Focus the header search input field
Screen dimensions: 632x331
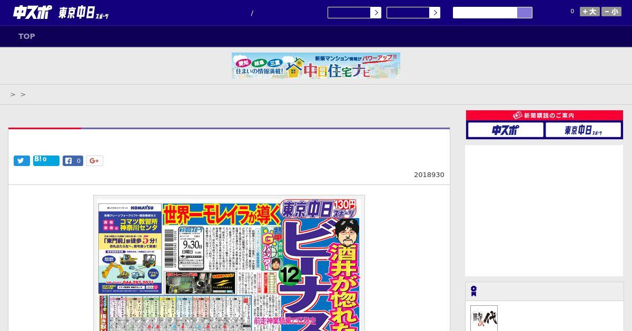pyautogui.click(x=485, y=13)
